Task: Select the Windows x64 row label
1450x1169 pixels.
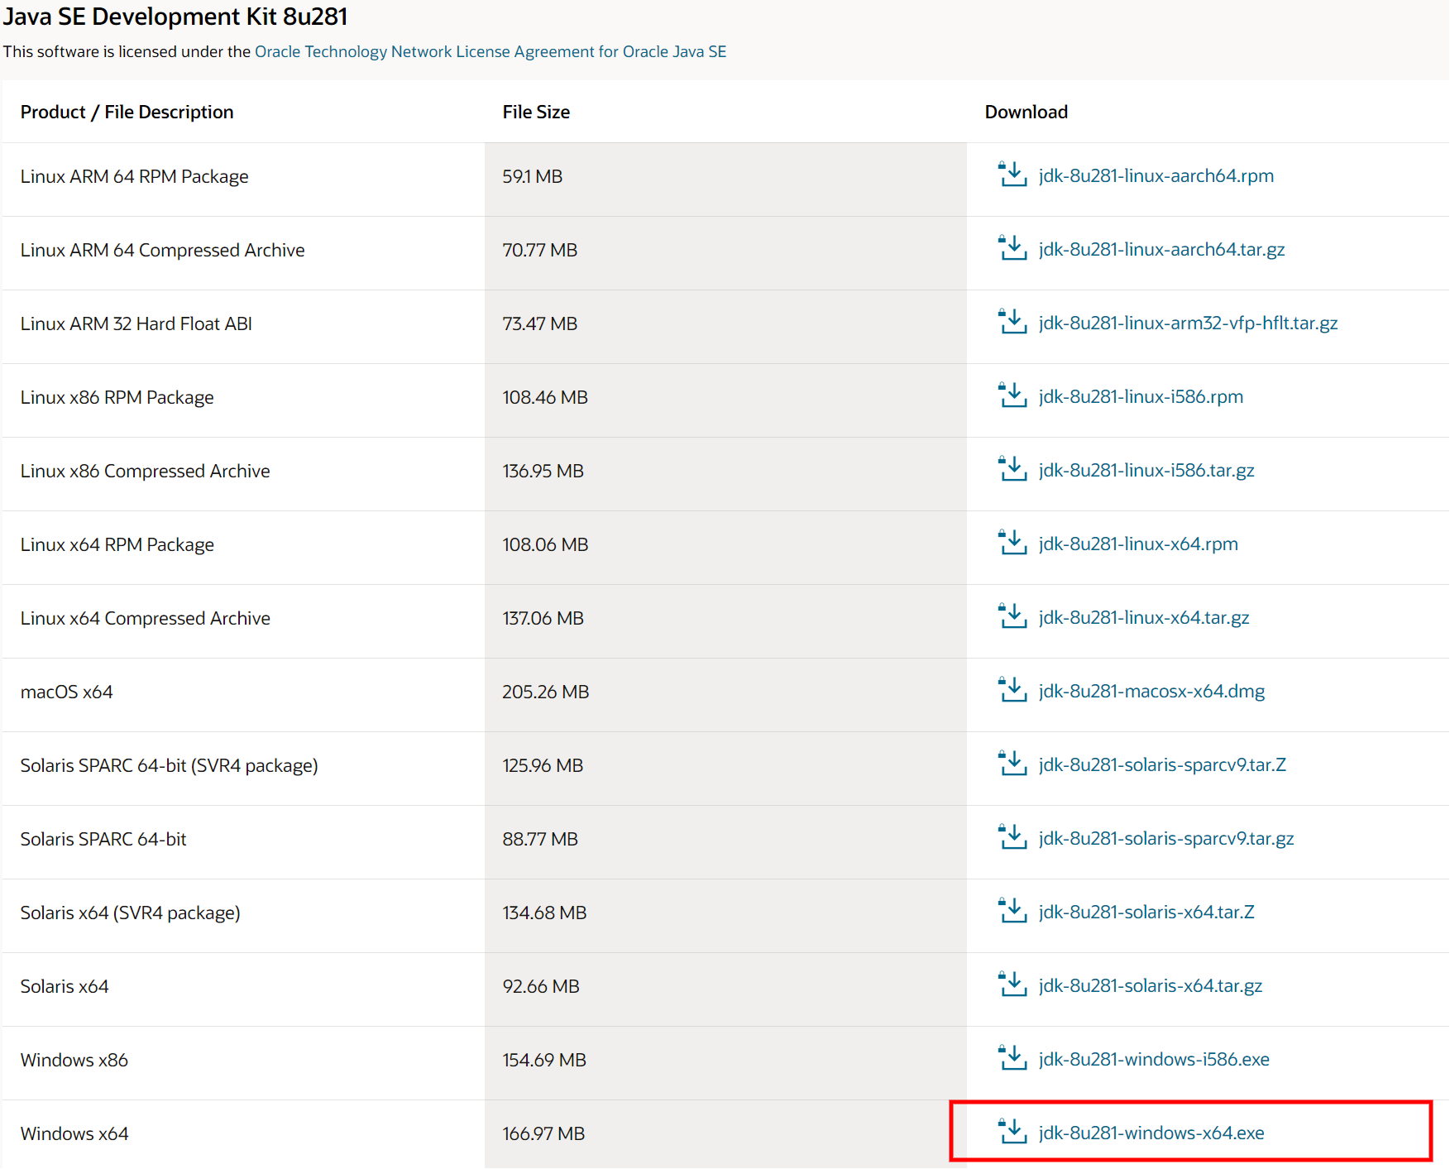Action: (x=74, y=1133)
